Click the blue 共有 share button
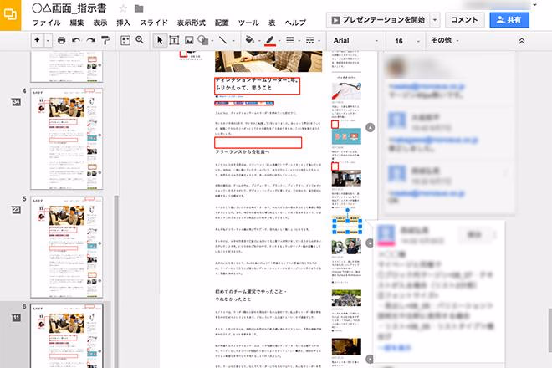Screen dimensions: 552x368 [509, 18]
